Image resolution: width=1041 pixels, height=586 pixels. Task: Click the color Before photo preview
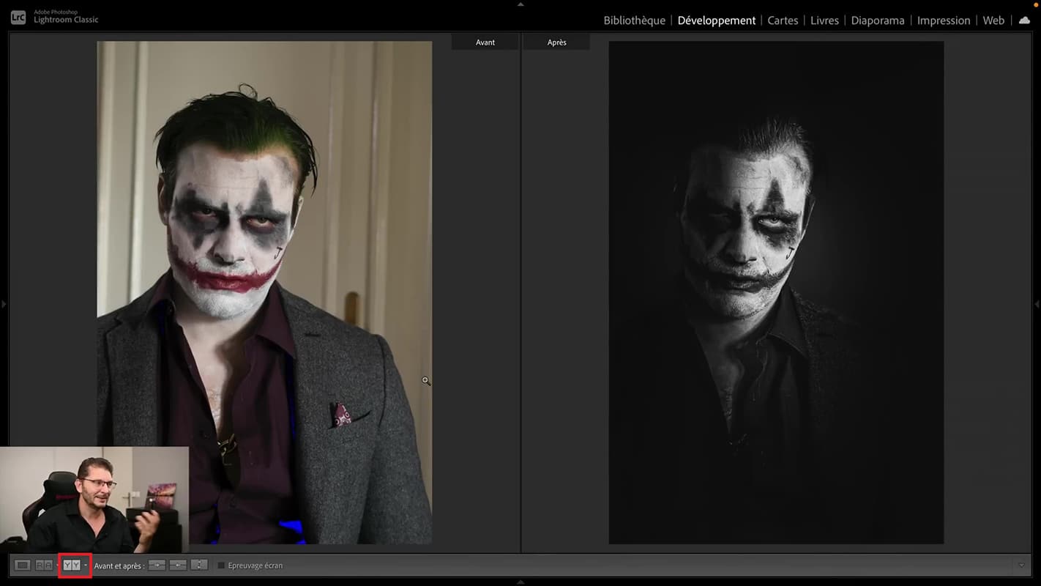point(264,292)
